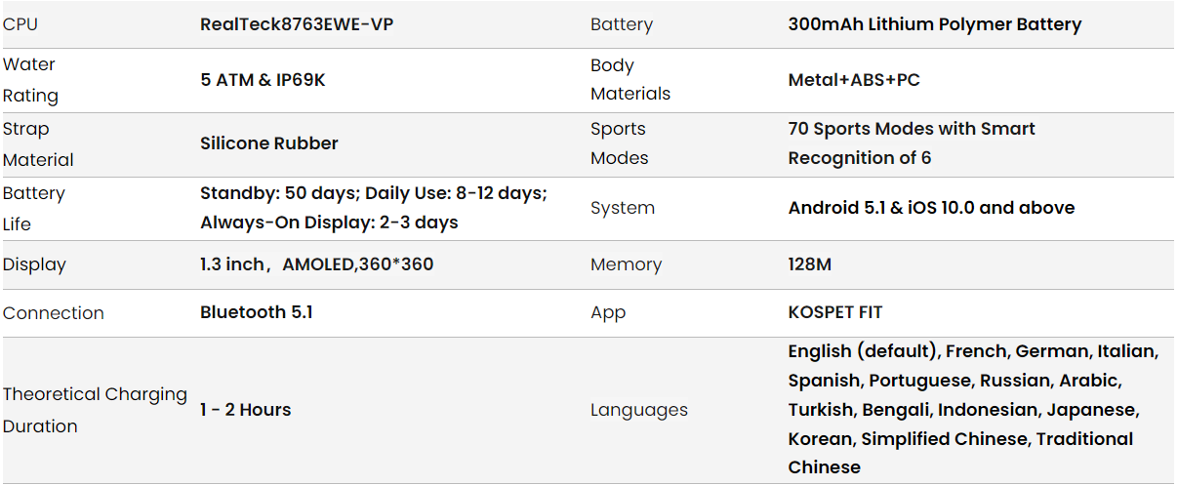This screenshot has width=1178, height=486.
Task: Click the Body Materials label
Action: [630, 80]
